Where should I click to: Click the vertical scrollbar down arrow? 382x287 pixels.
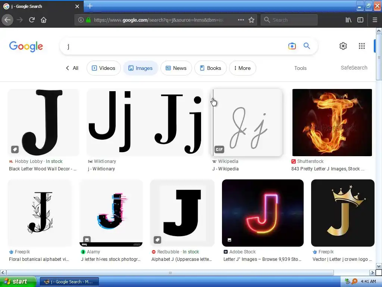click(x=379, y=266)
